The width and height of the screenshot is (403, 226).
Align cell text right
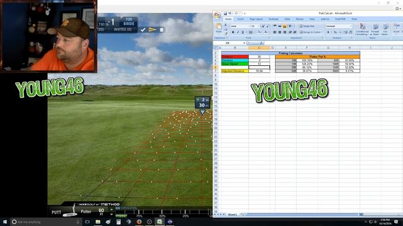[x=285, y=32]
